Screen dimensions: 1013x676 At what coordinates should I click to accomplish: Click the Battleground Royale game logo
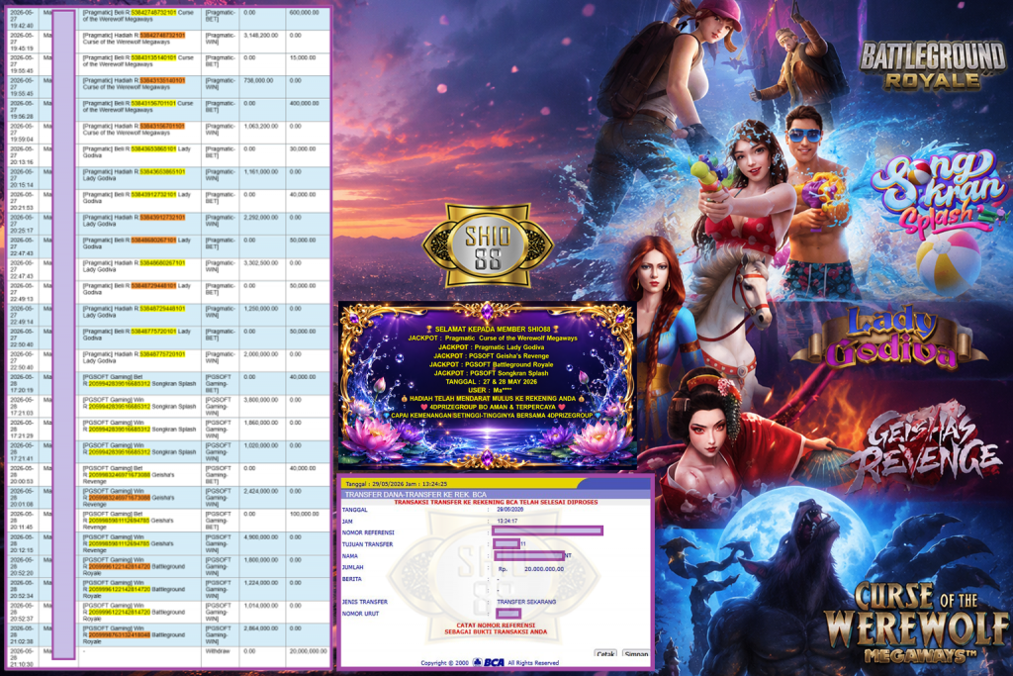coord(932,66)
